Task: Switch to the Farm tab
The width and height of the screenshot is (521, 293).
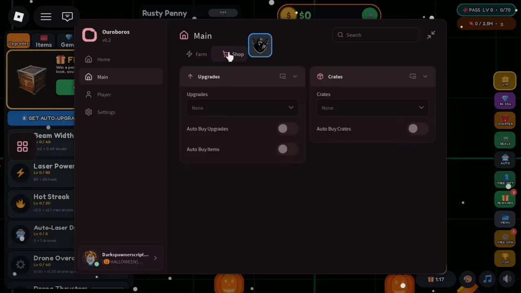Action: pyautogui.click(x=197, y=54)
